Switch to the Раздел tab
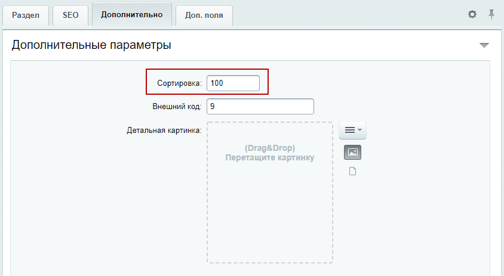This screenshot has width=504, height=276. (26, 15)
